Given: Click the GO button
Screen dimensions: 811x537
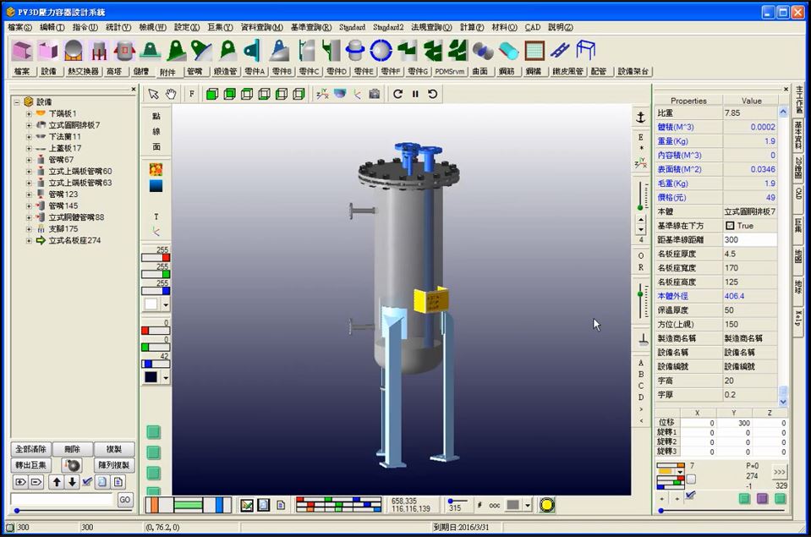Looking at the screenshot, I should 124,500.
